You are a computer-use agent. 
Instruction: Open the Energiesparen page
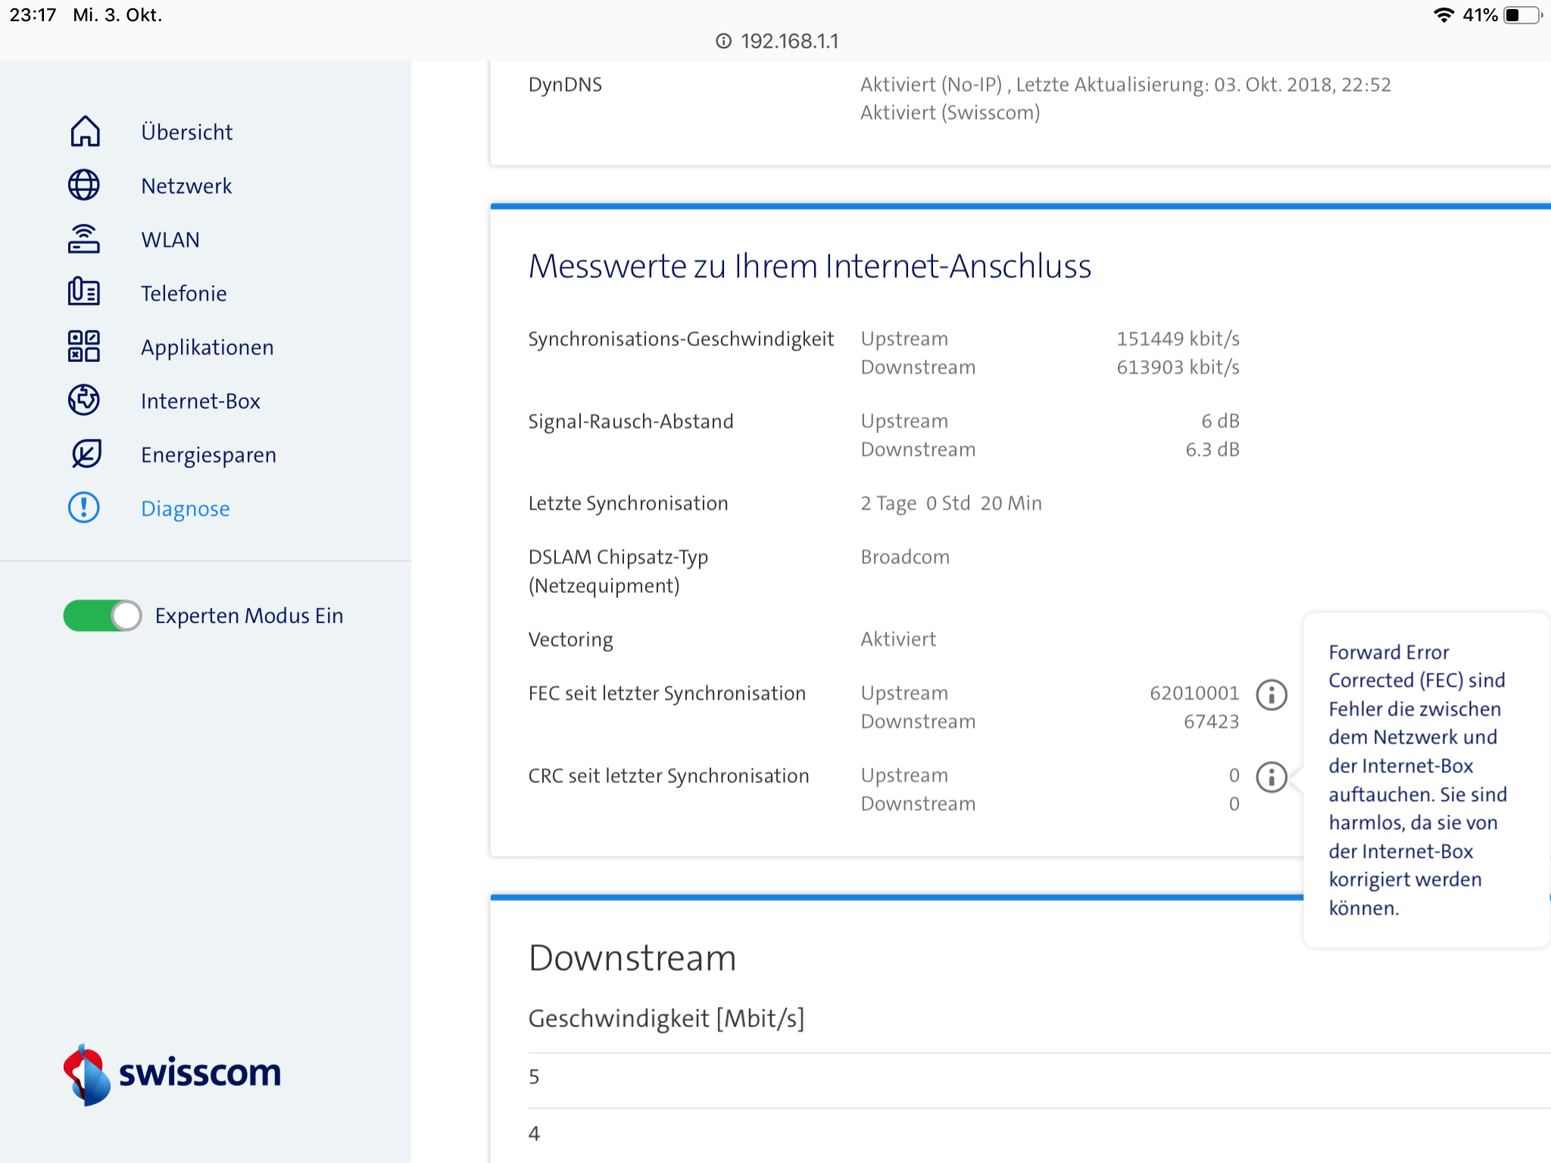click(x=208, y=455)
